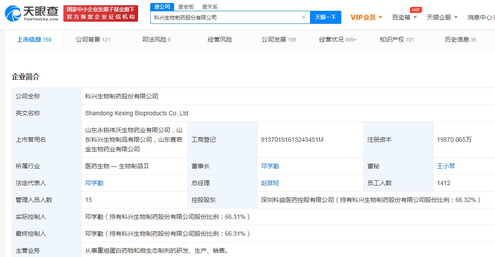Open the 百宝箱 dropdown menu
495x257 pixels.
pos(404,17)
